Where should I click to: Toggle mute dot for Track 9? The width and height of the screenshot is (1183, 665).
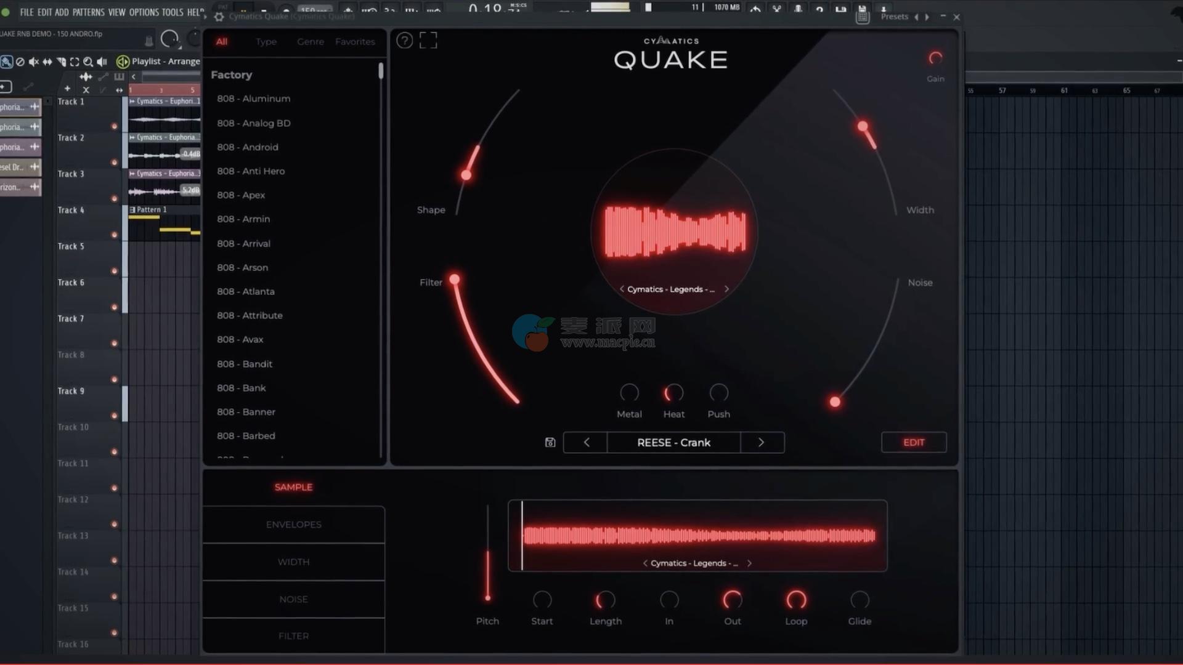coord(114,416)
